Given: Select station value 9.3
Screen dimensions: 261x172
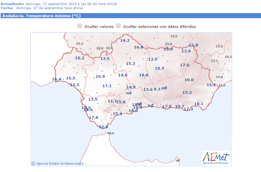Looking at the screenshot, I should coord(157,90).
